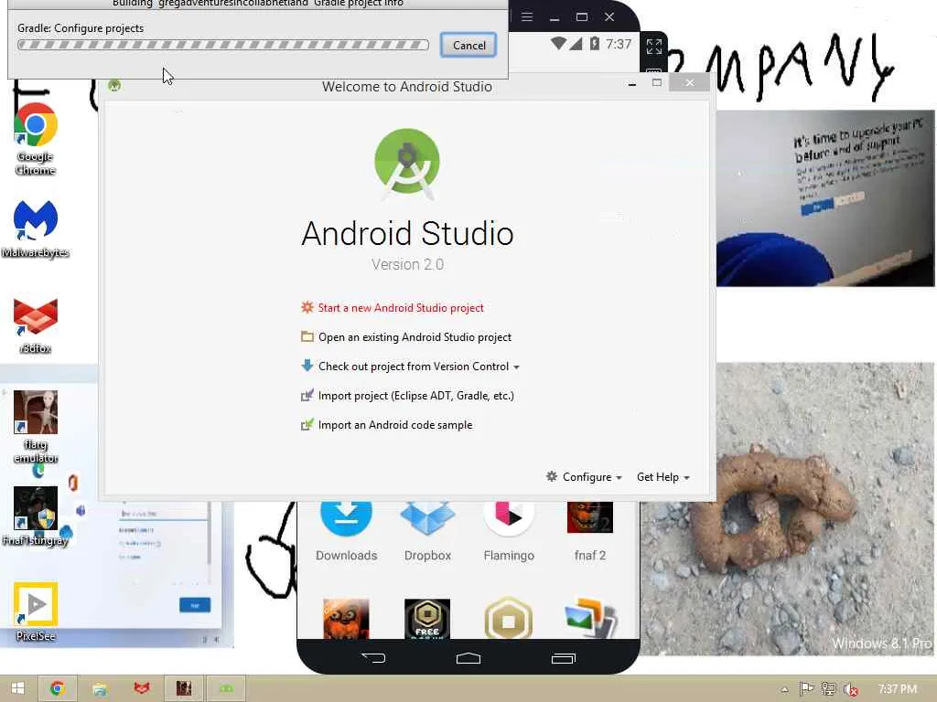Image resolution: width=937 pixels, height=702 pixels.
Task: Click the new project starburst icon
Action: pos(307,307)
